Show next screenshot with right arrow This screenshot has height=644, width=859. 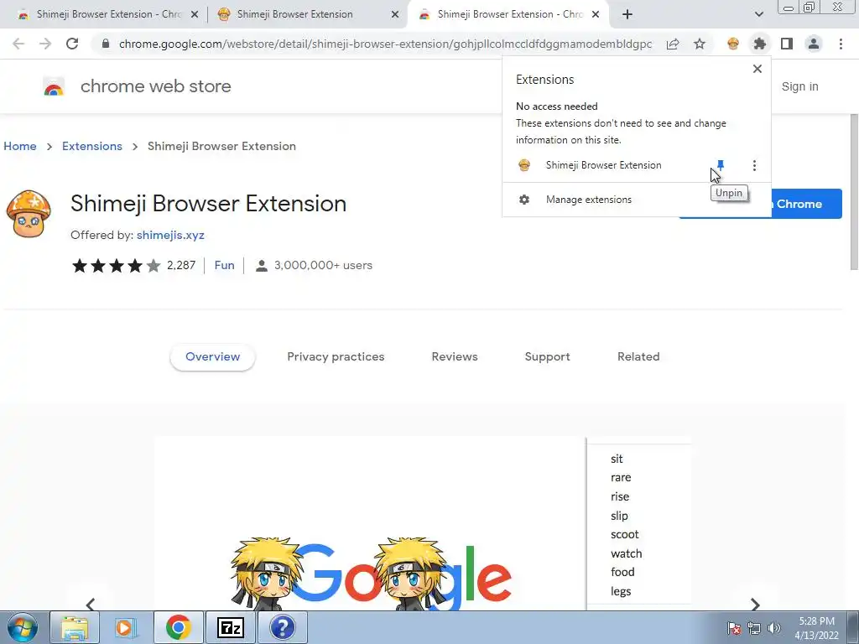(x=755, y=604)
